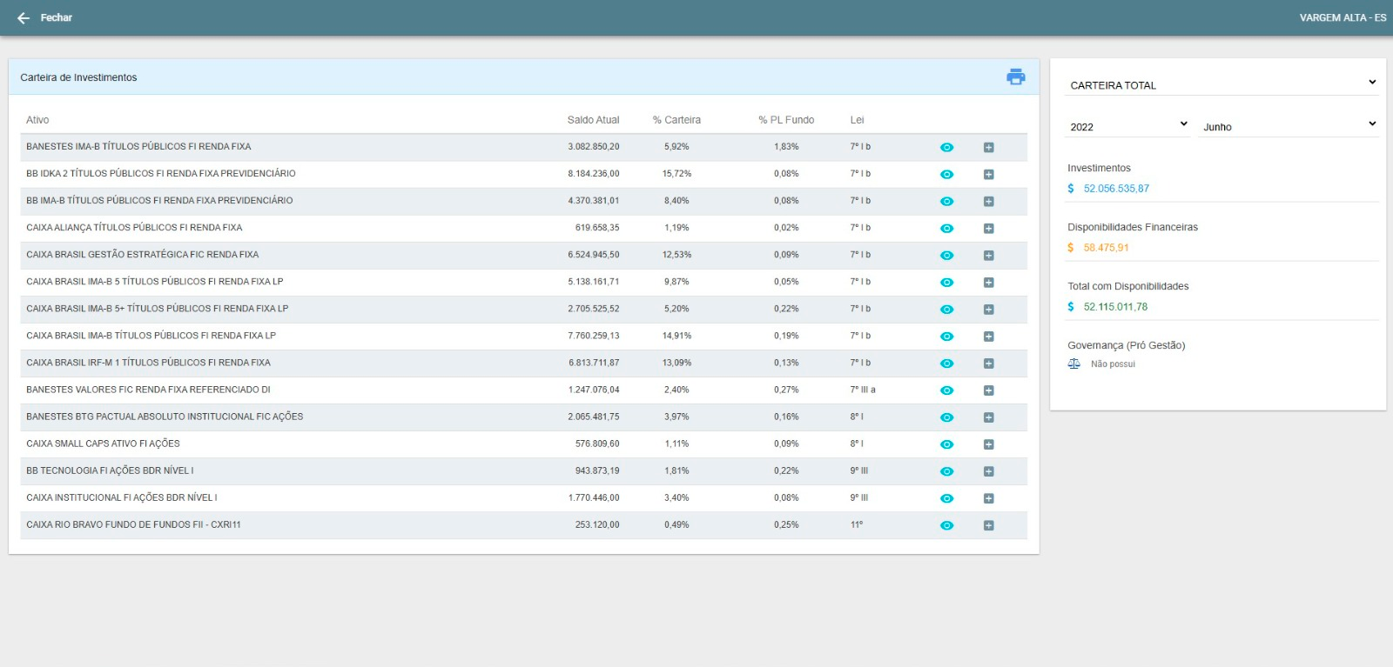Open the 2022 year dropdown
Screen dimensions: 1393x667
(x=1128, y=126)
